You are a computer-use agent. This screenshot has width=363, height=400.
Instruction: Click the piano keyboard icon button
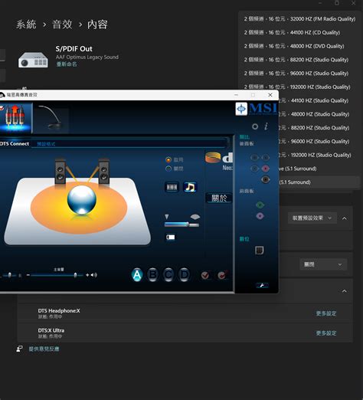172,187
